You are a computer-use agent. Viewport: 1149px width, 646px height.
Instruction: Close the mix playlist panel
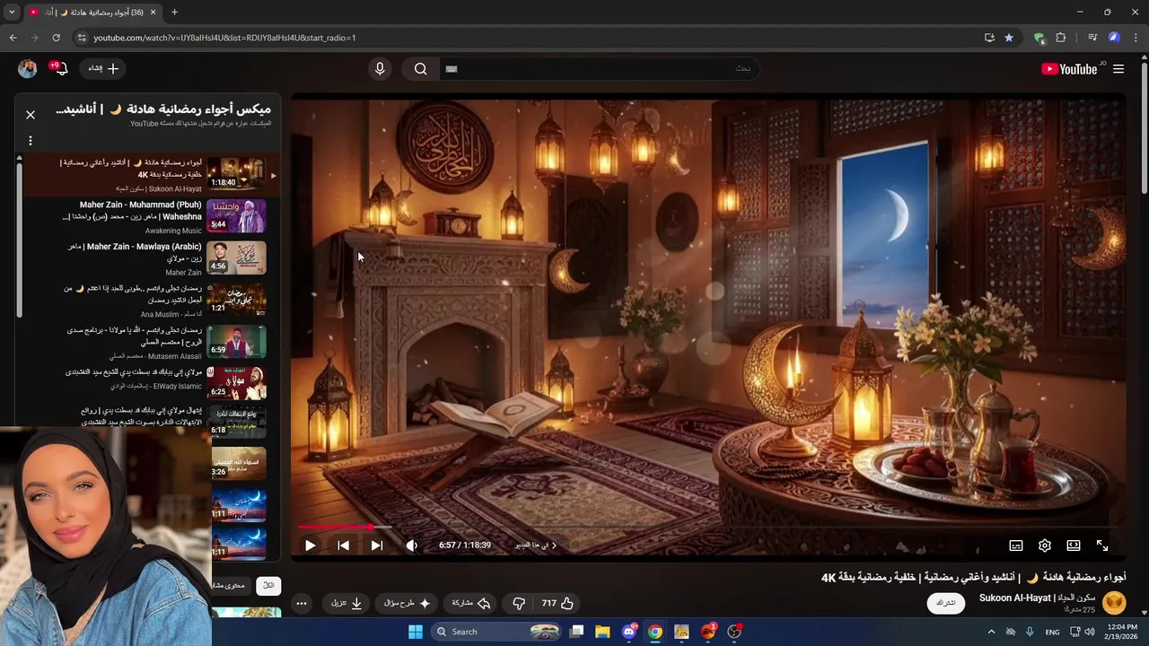click(31, 115)
